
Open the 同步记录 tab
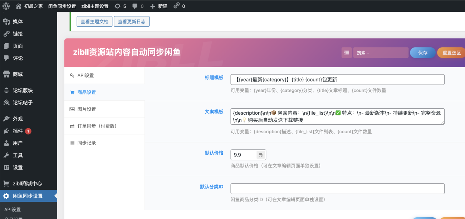pos(87,143)
